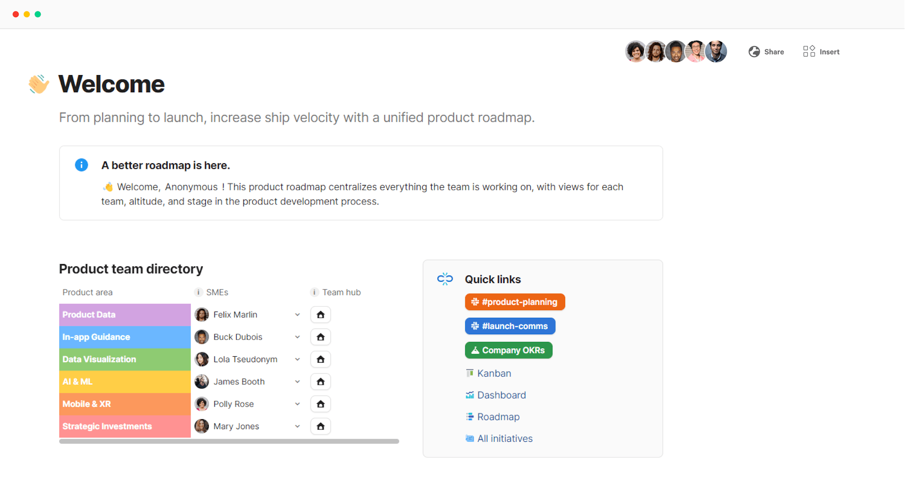This screenshot has height=492, width=905.
Task: Open Buck Dubois's team hub home icon
Action: [x=320, y=337]
